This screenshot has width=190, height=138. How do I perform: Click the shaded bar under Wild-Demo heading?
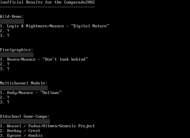(12, 21)
